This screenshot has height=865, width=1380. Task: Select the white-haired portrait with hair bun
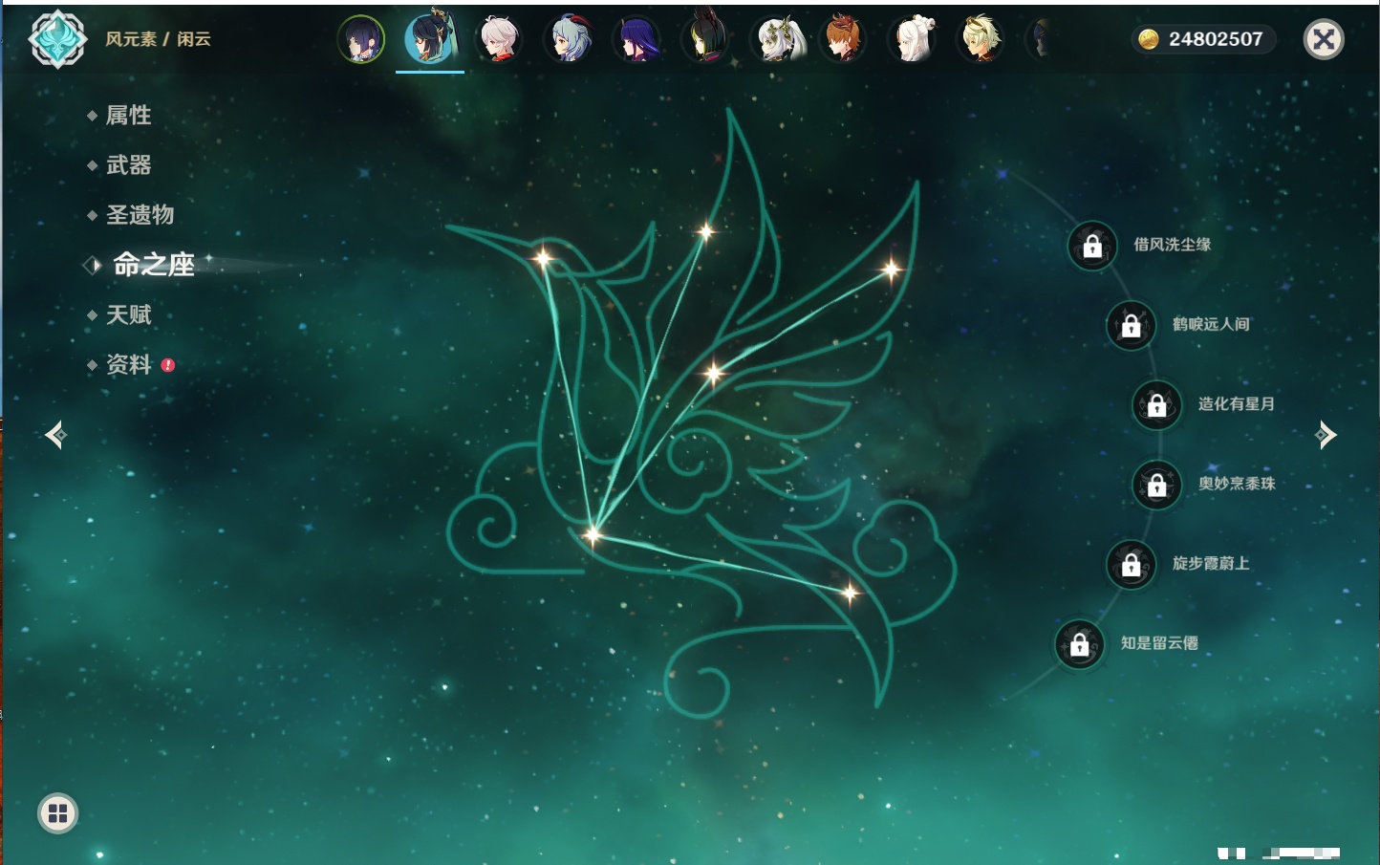[912, 39]
